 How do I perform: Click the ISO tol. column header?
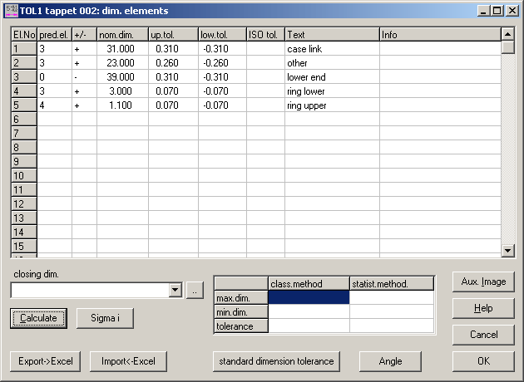tap(265, 35)
